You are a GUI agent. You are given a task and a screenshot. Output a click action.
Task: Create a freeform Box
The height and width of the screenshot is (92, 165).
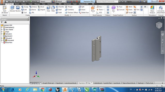(x=113, y=9)
